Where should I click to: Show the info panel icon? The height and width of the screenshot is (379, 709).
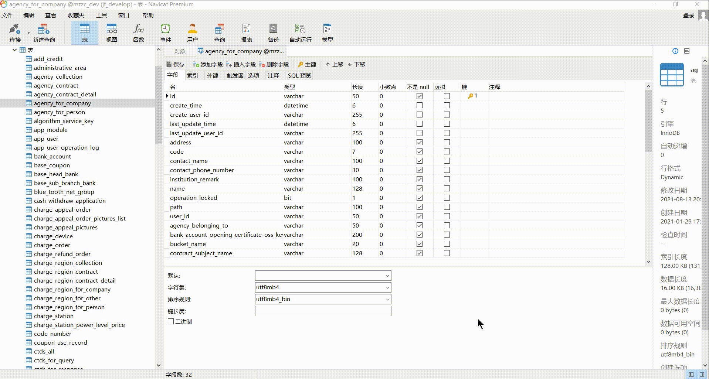tap(675, 51)
